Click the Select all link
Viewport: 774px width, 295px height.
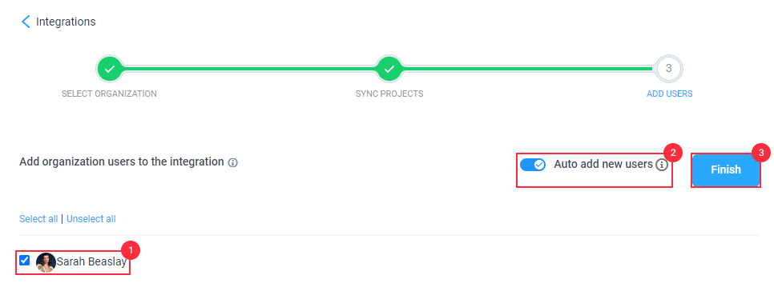click(x=38, y=219)
